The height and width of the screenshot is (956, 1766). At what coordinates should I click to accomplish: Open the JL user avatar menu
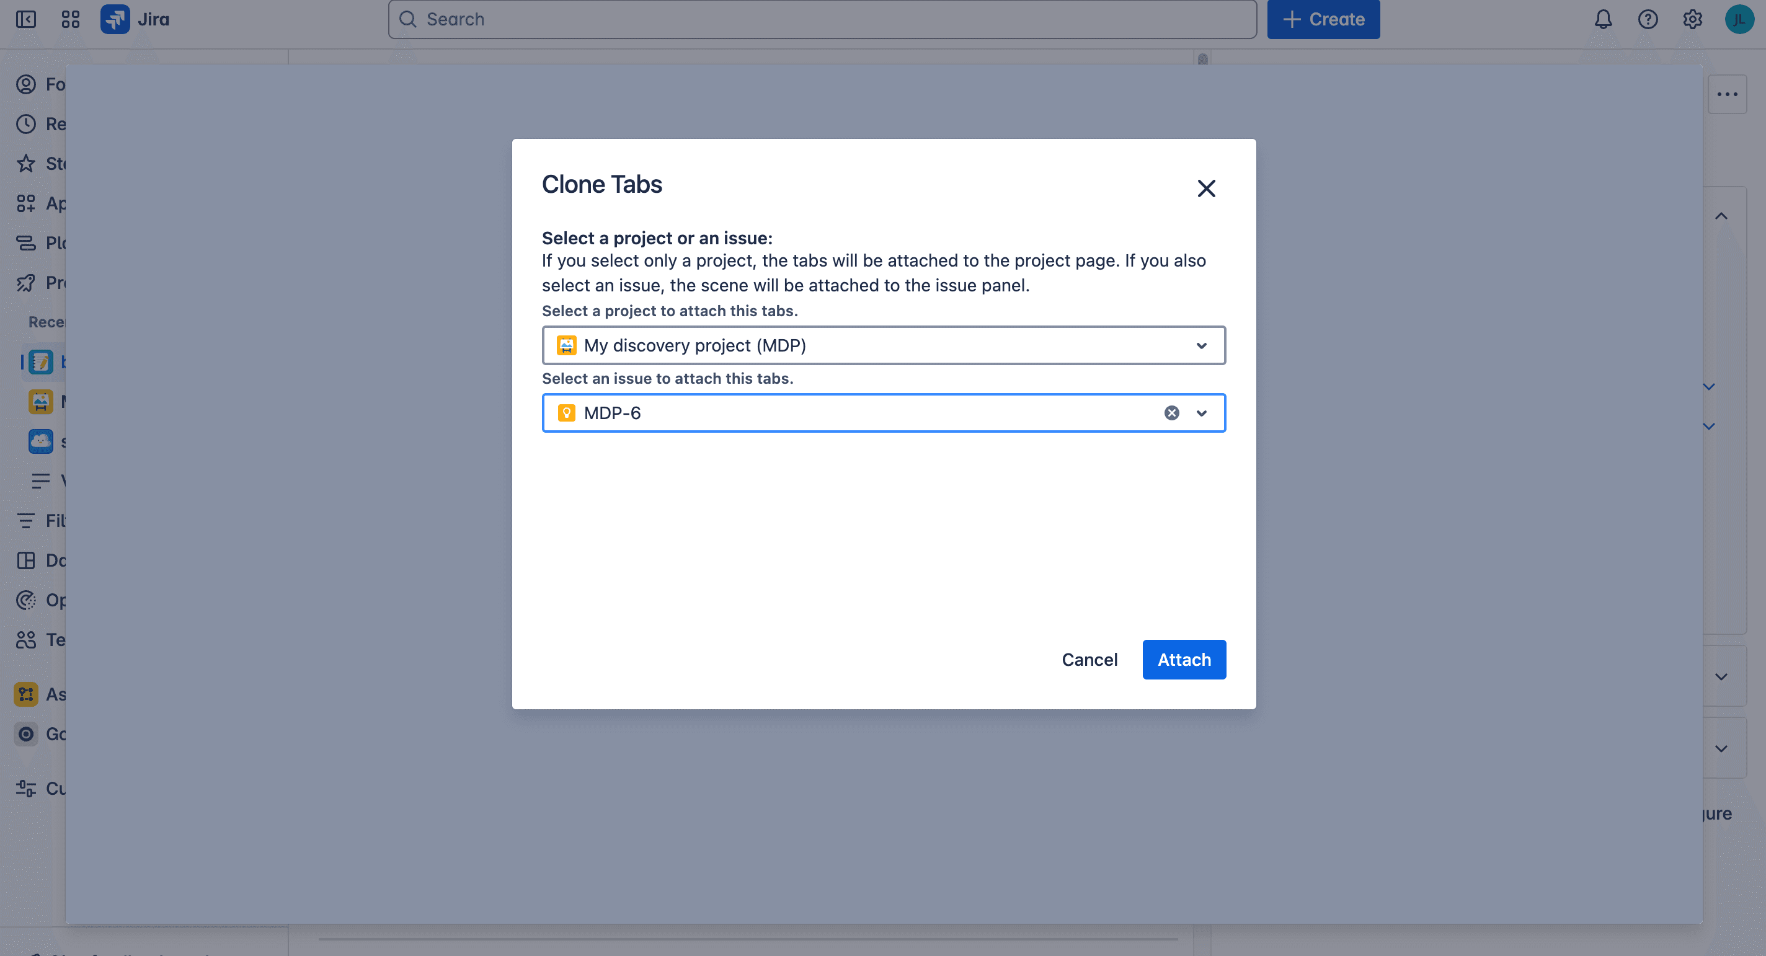[1739, 19]
